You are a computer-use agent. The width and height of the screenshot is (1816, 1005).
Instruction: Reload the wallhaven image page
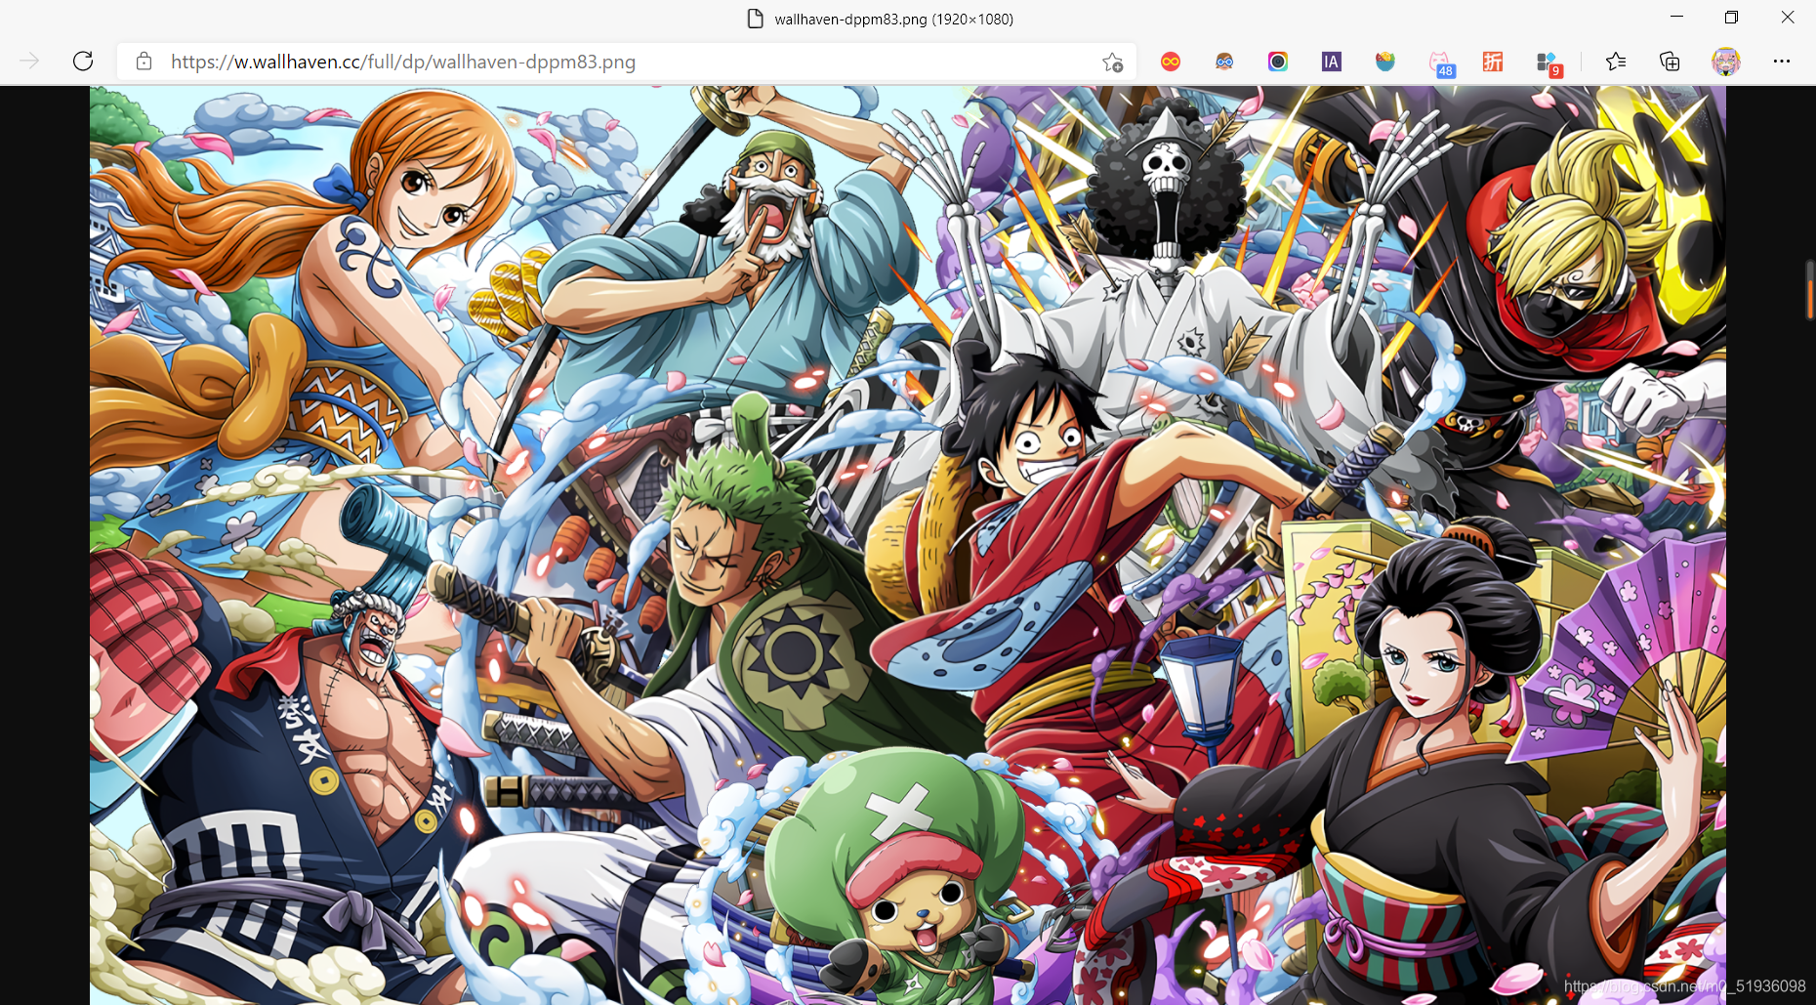[83, 62]
